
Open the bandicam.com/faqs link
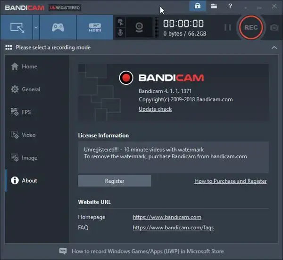click(x=173, y=227)
